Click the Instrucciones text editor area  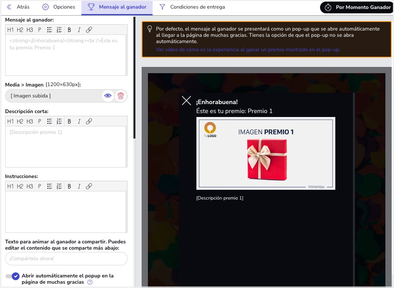[66, 212]
